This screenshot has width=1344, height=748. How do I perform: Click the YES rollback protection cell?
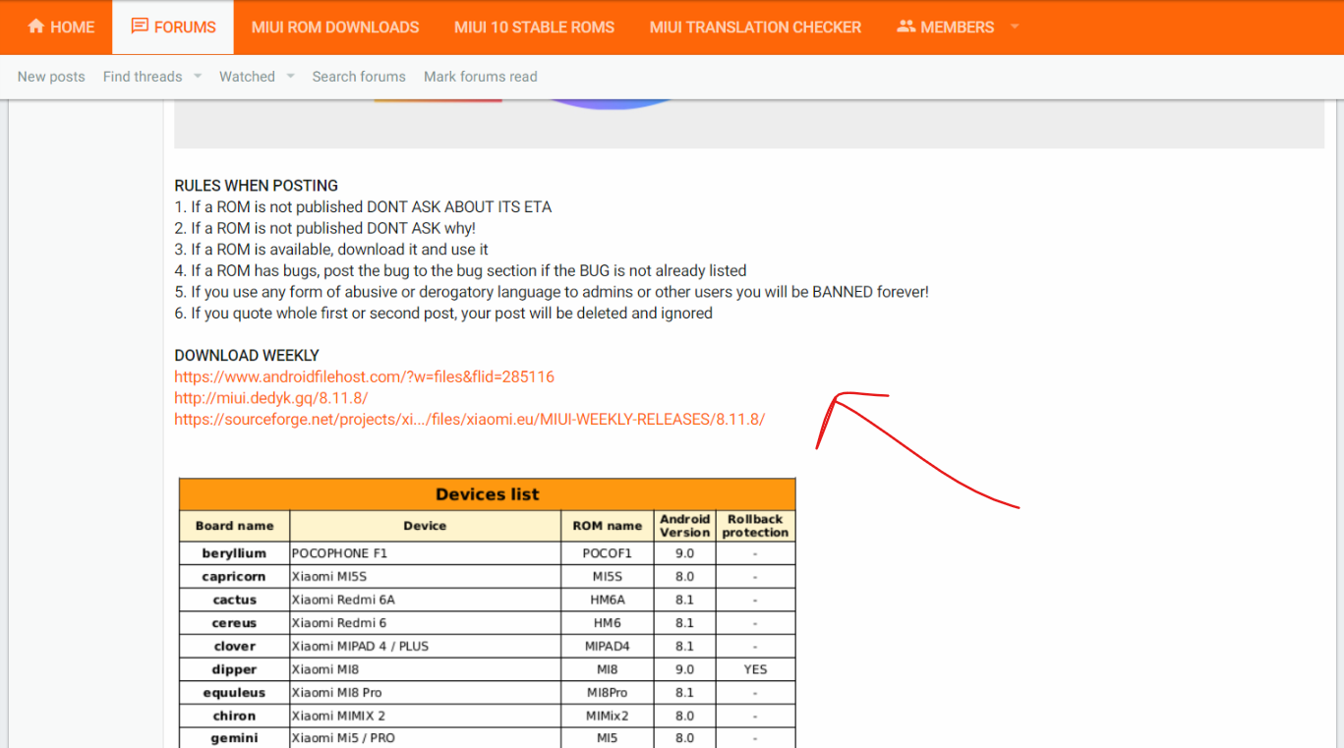[755, 669]
